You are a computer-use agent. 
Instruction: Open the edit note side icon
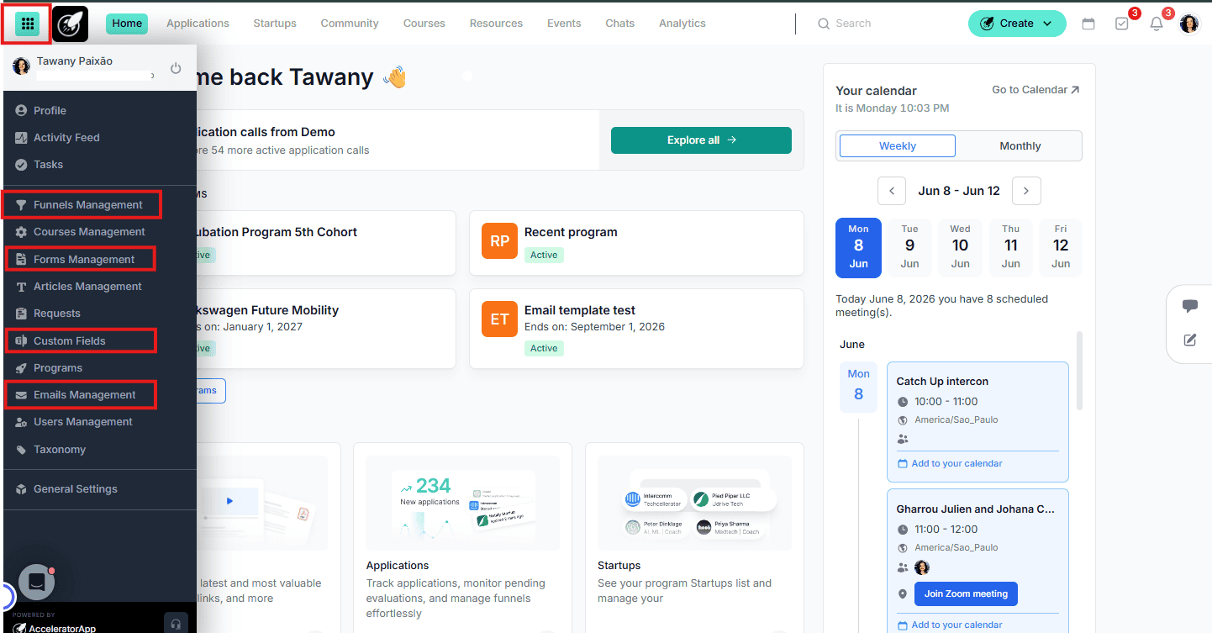1190,340
